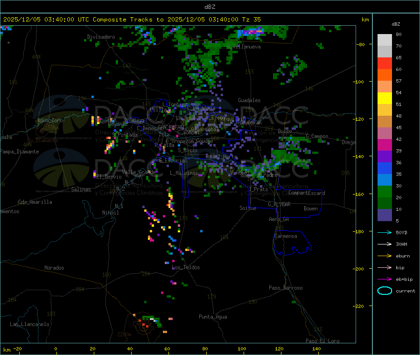Click the Punta_Agua label

(x=213, y=317)
